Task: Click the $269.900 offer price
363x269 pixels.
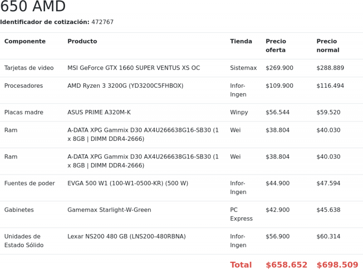Action: point(280,68)
